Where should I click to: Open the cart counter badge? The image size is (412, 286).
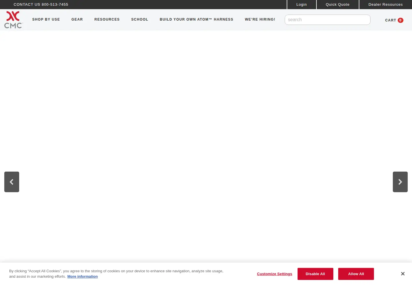point(401,20)
